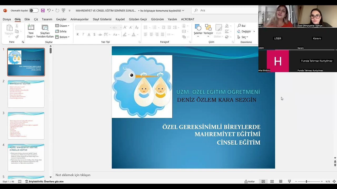Click the bold K formatting icon

[x=78, y=34]
